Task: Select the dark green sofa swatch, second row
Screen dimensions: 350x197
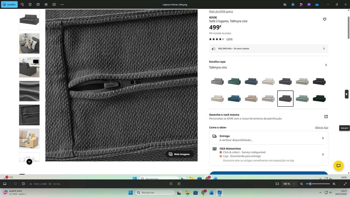Action: pos(319,99)
